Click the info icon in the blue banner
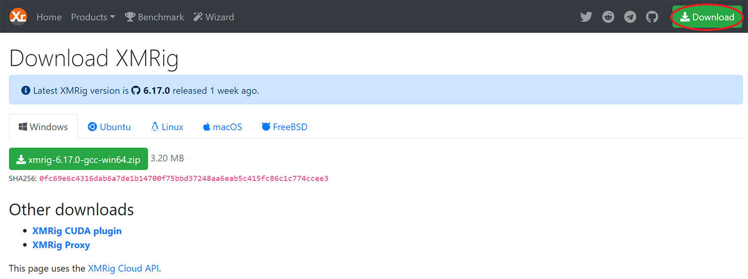The height and width of the screenshot is (279, 748). (26, 91)
